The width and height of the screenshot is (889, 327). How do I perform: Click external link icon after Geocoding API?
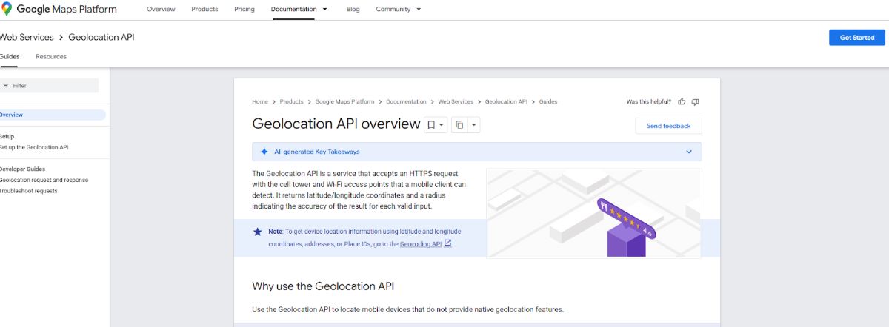point(447,243)
